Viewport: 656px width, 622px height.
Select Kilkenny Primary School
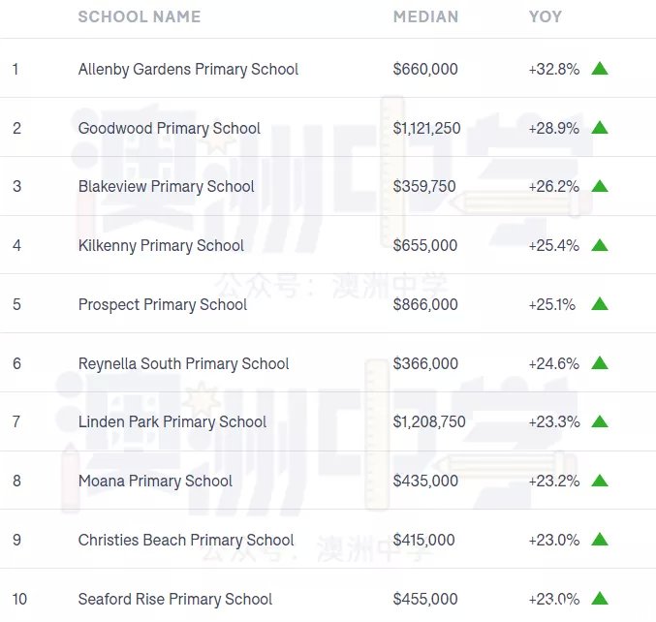click(161, 246)
